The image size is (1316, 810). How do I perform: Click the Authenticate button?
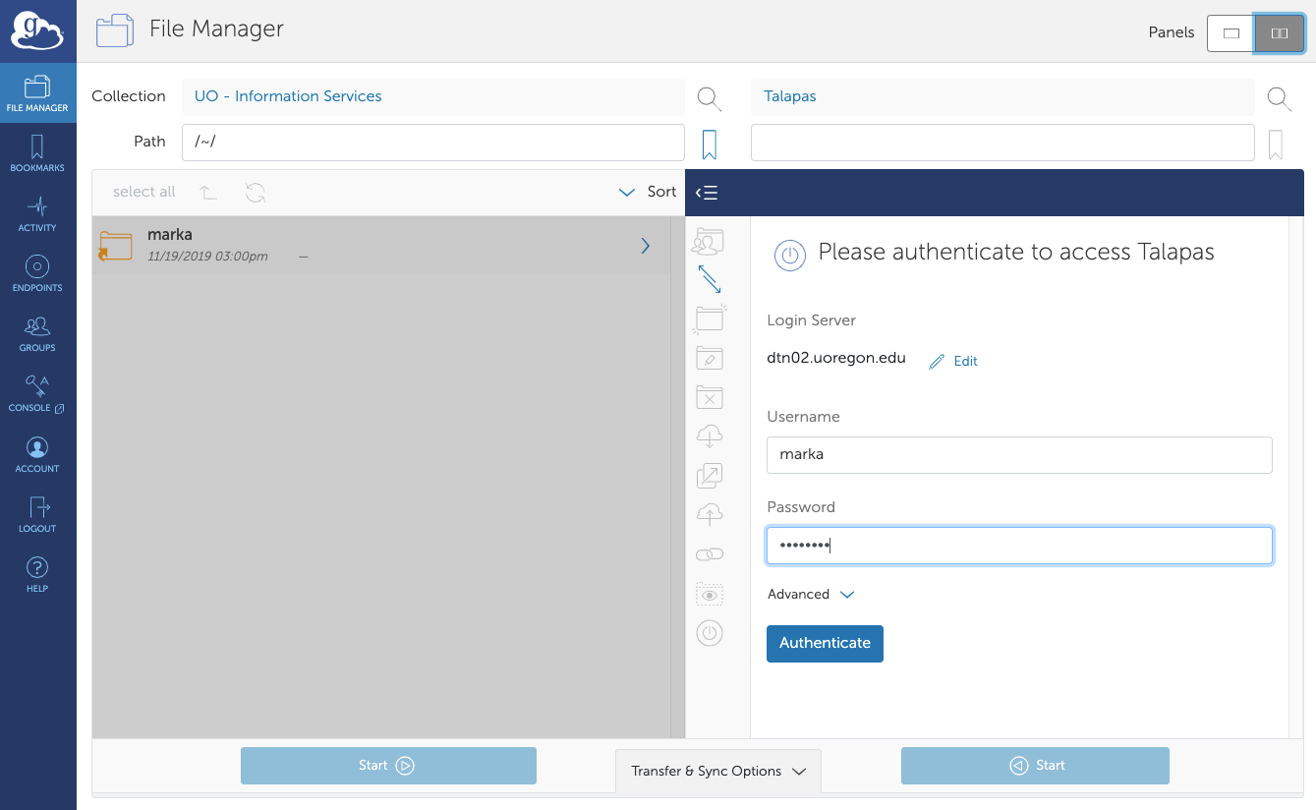pos(825,643)
